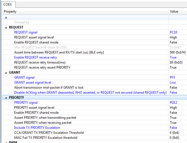The width and height of the screenshot is (187, 143).
Task: Click the Value column header
Action: (177, 11)
